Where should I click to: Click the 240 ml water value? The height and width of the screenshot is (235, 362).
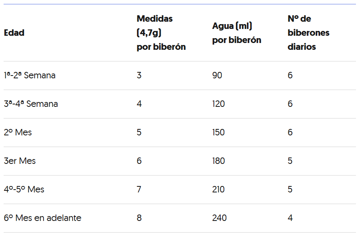tap(219, 218)
